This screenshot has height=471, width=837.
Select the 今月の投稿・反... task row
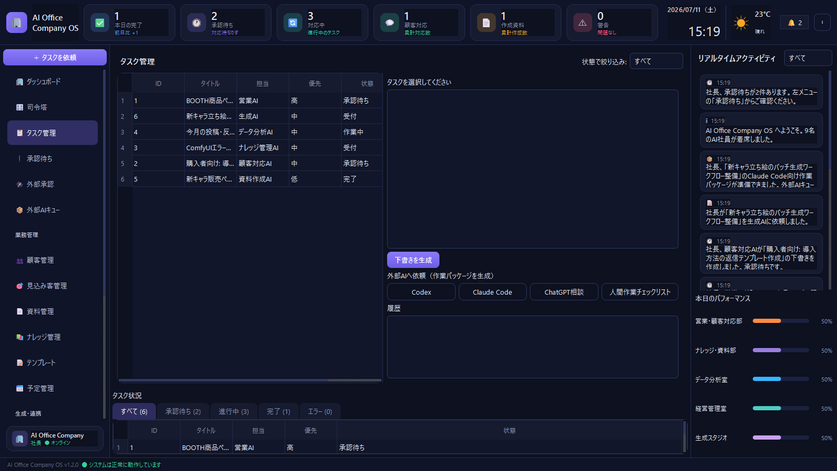(250, 132)
